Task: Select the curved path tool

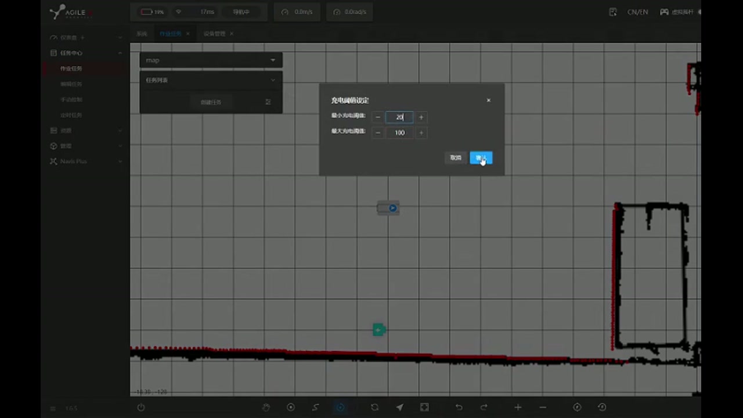Action: (x=316, y=408)
